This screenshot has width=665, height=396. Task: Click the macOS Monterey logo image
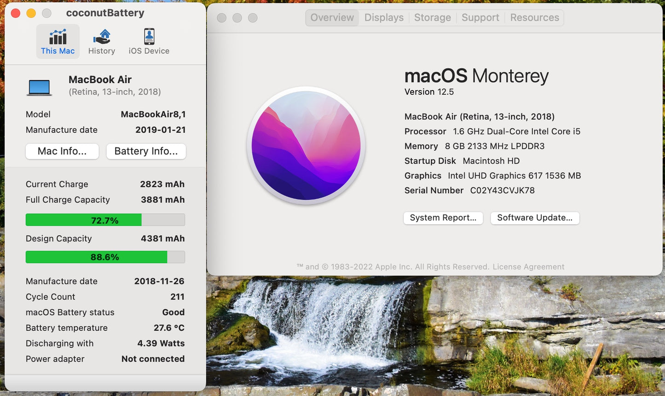pyautogui.click(x=306, y=146)
